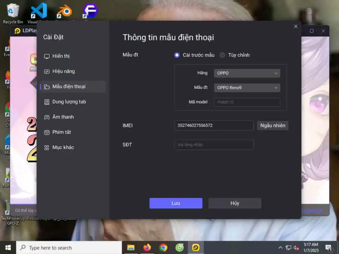Click the LDPlayer logo in title bar
Screen dimensions: 339x254
point(17,31)
